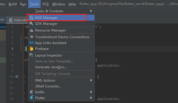Collapse code fold at line 3
This screenshot has width=178, height=103.
[23, 38]
